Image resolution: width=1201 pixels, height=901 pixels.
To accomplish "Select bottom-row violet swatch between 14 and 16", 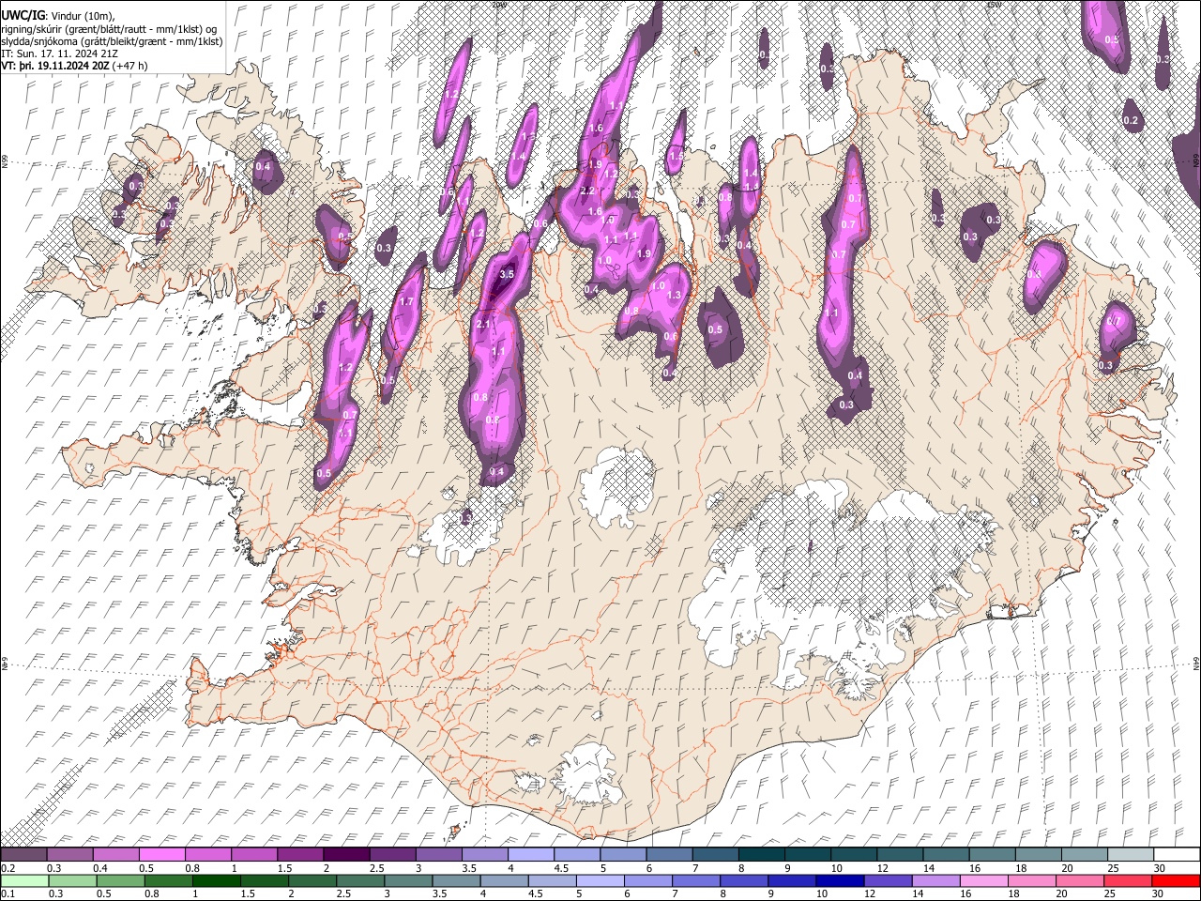I will pyautogui.click(x=935, y=880).
